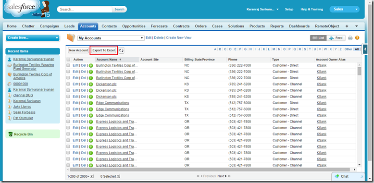Expand the tab overflow arrow after plus

pyautogui.click(x=357, y=26)
